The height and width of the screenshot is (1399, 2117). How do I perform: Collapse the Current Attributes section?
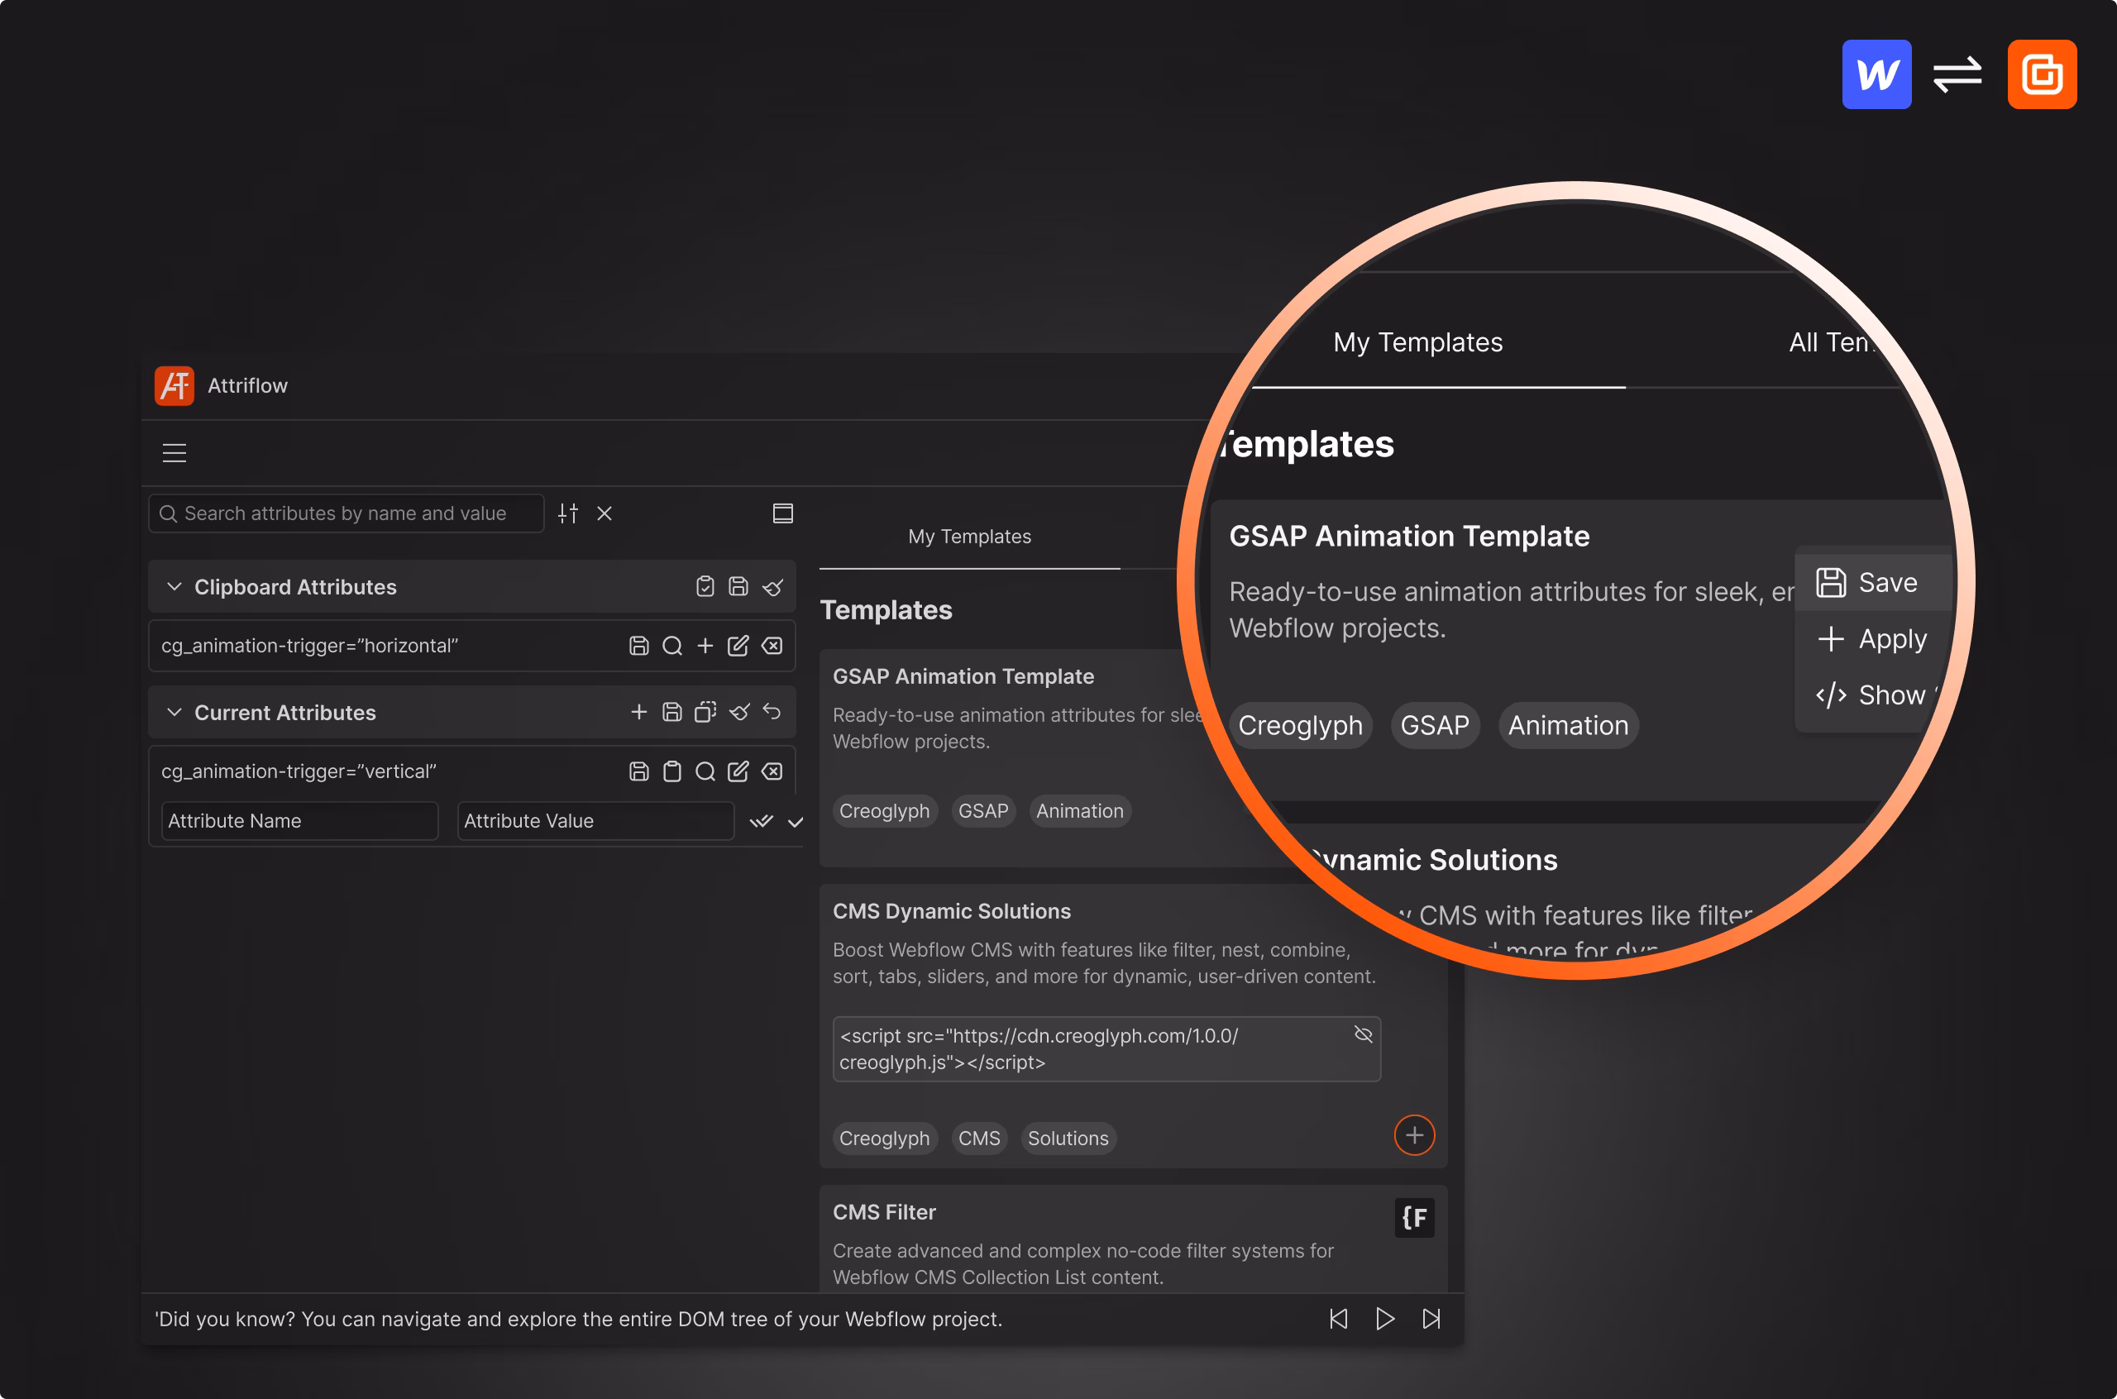[x=174, y=712]
